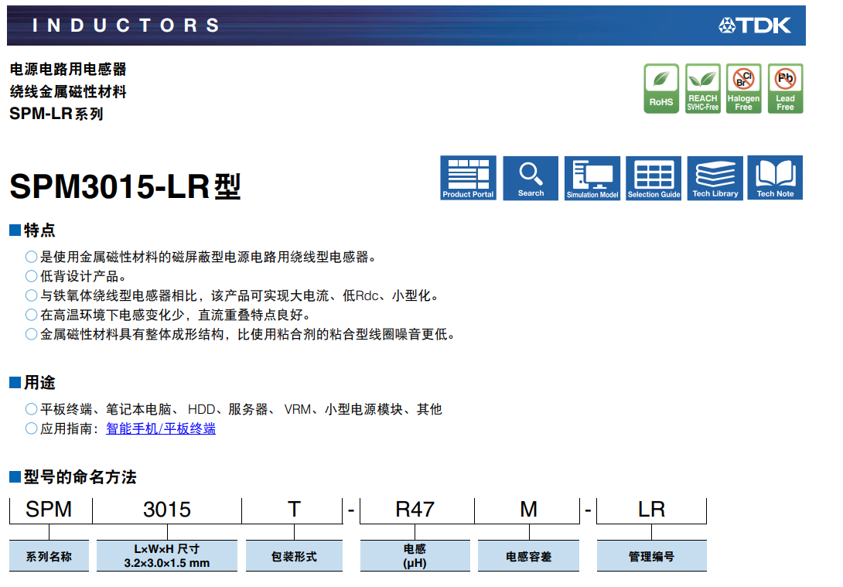
Task: Click the 绕线金属磁性材料 subtitle line
Action: point(68,92)
